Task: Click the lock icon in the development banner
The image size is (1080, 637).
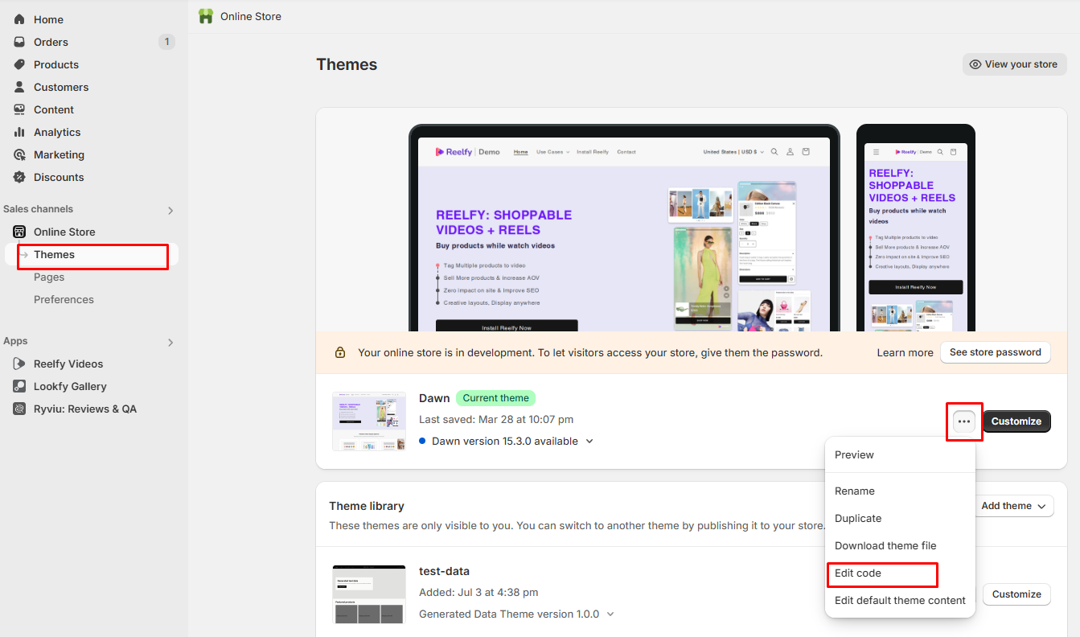Action: (x=340, y=352)
